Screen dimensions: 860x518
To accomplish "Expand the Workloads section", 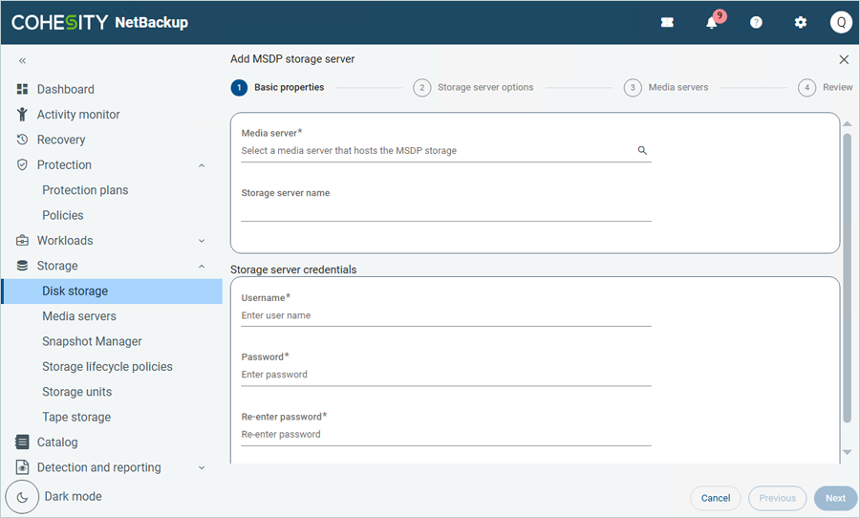I will click(202, 241).
